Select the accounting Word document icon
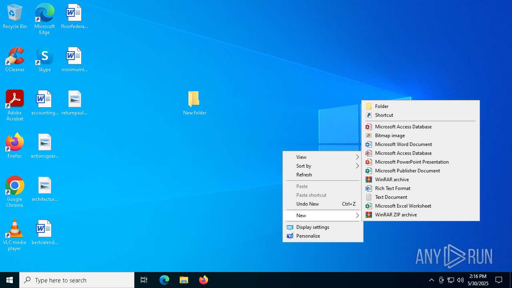The height and width of the screenshot is (288, 512). coord(44,103)
